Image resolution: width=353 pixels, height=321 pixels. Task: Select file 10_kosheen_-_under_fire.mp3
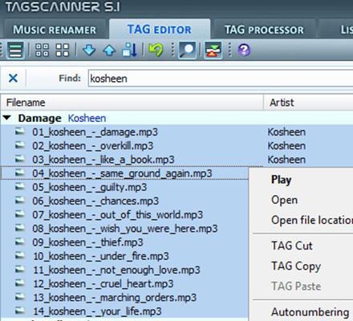pos(101,256)
